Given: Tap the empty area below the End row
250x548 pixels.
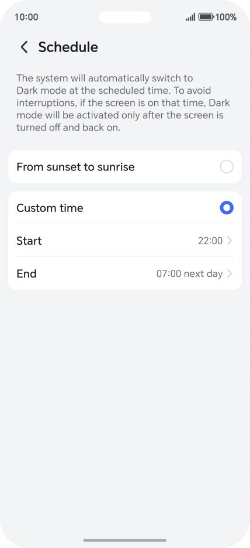Looking at the screenshot, I should (125, 402).
